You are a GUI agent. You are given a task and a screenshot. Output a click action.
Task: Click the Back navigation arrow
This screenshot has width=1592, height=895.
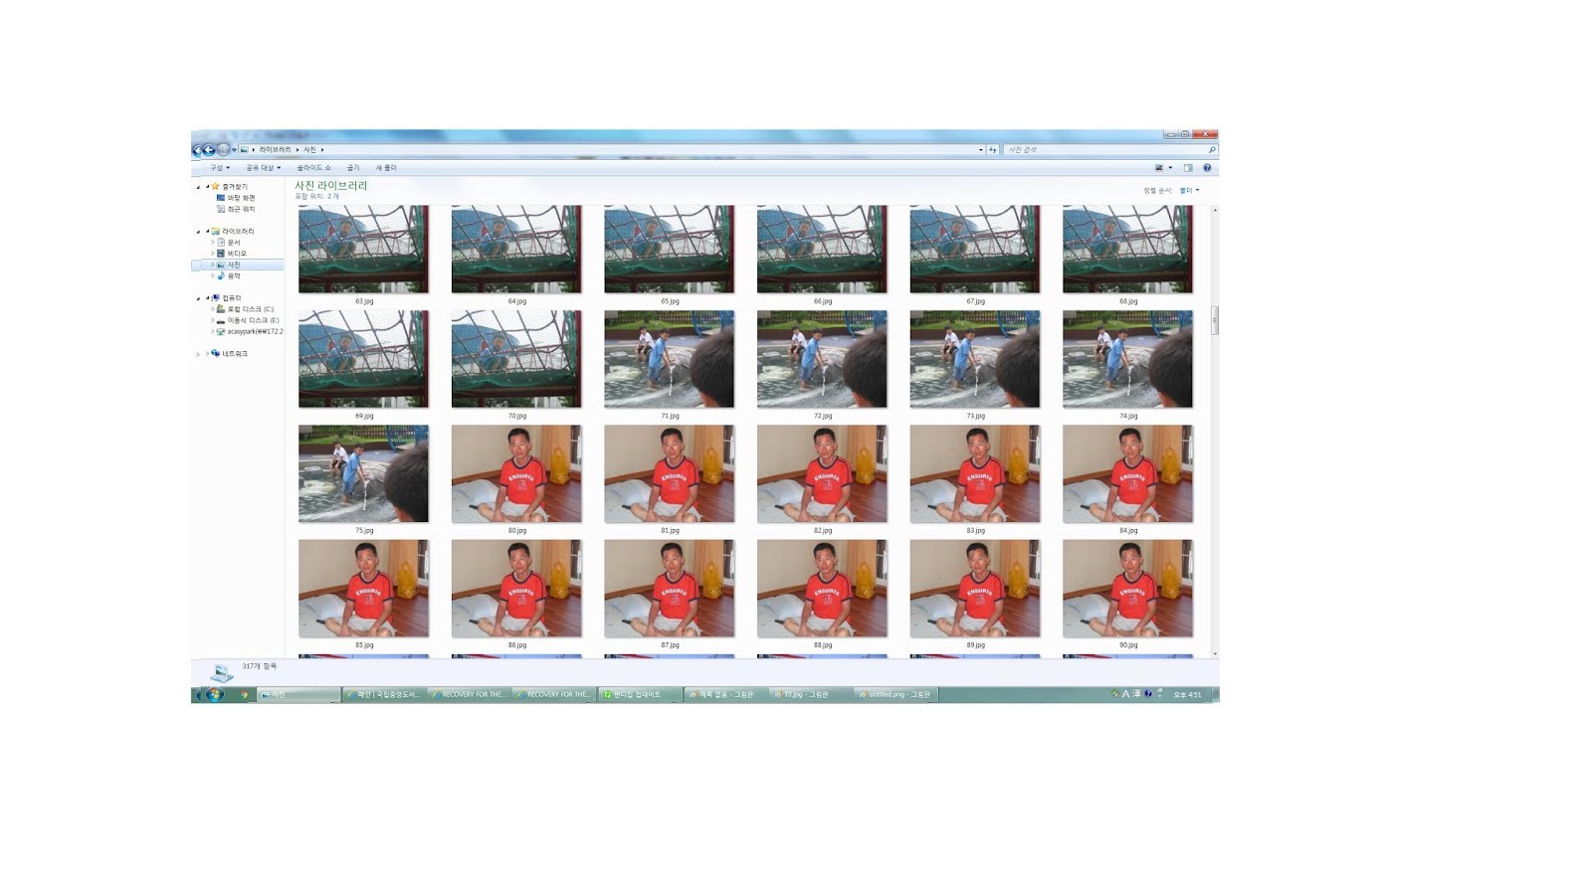tap(209, 150)
